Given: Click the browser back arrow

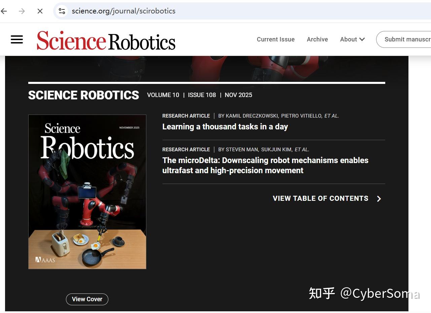Looking at the screenshot, I should [x=4, y=11].
